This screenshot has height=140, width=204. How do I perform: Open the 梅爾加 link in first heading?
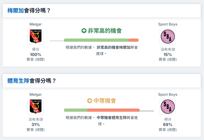[x=15, y=10]
